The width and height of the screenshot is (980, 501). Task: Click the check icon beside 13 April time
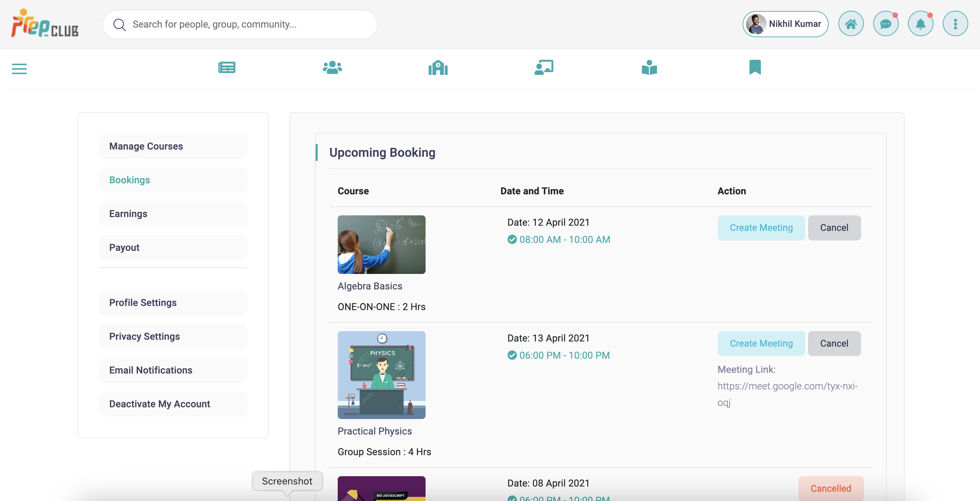pos(512,355)
